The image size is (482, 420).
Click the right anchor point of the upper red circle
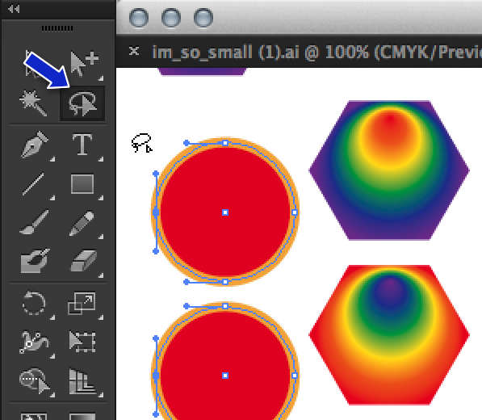tap(295, 212)
